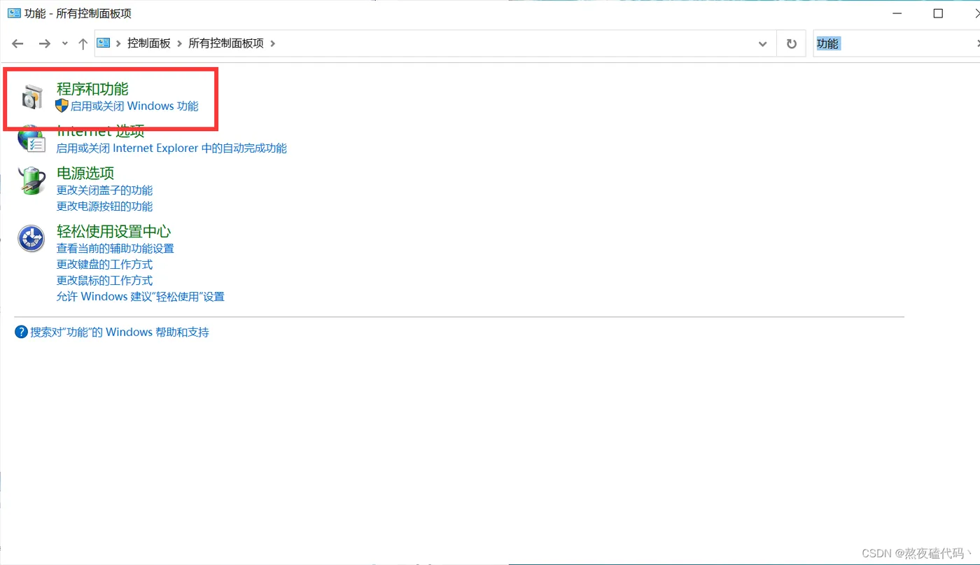Click the blue help question mark icon
The height and width of the screenshot is (565, 980).
click(x=21, y=332)
